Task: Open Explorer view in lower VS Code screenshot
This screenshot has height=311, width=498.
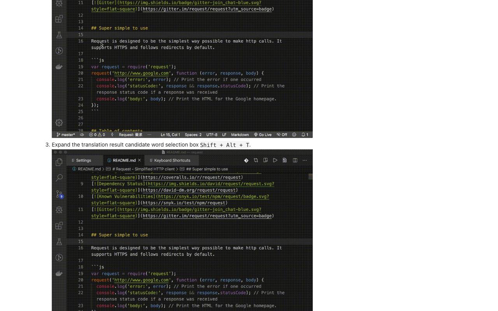Action: coord(59,162)
